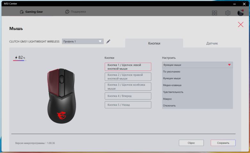Minimize the MSI Center window
Screen dimensions: 250x153
pyautogui.click(x=234, y=4)
